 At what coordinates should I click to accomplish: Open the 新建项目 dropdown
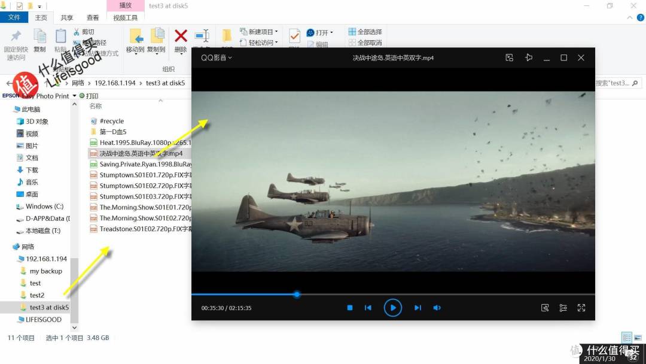pos(259,32)
